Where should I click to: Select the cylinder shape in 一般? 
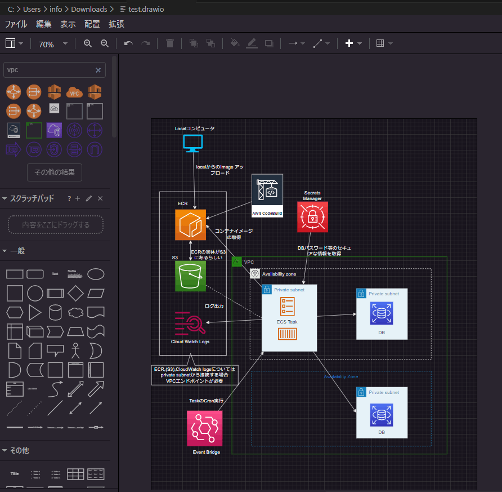[x=55, y=313]
